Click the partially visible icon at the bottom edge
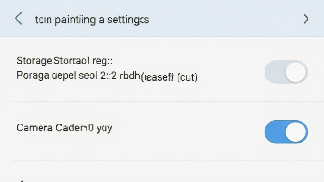Viewport: 324px width, 182px height. pos(22,181)
